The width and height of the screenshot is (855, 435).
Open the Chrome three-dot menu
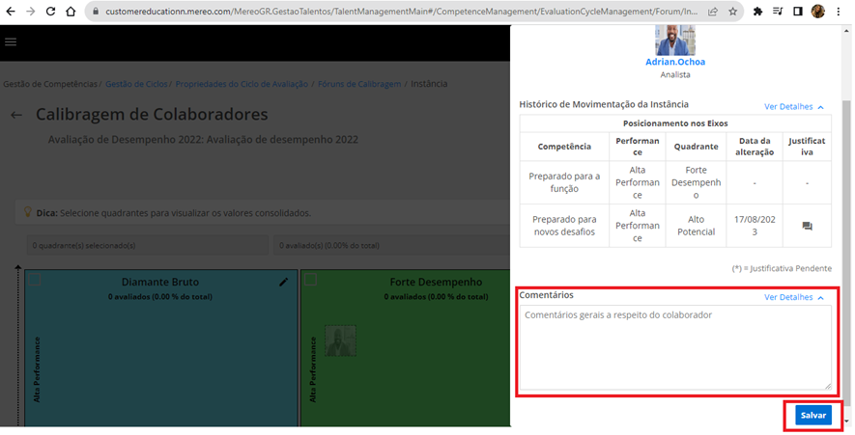coord(841,12)
